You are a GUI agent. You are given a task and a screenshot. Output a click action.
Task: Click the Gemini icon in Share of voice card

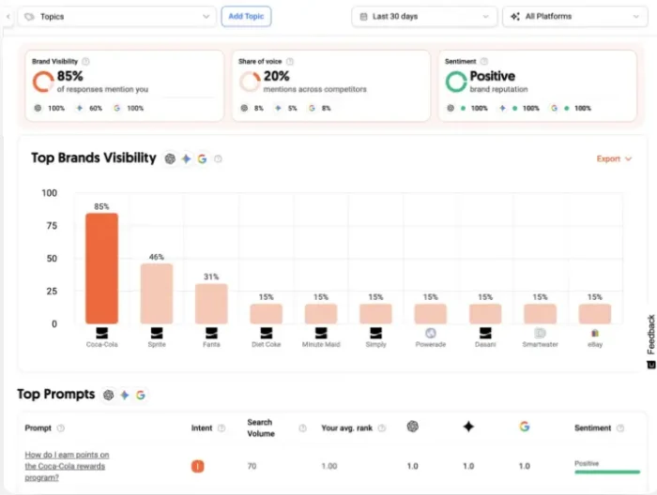(278, 108)
